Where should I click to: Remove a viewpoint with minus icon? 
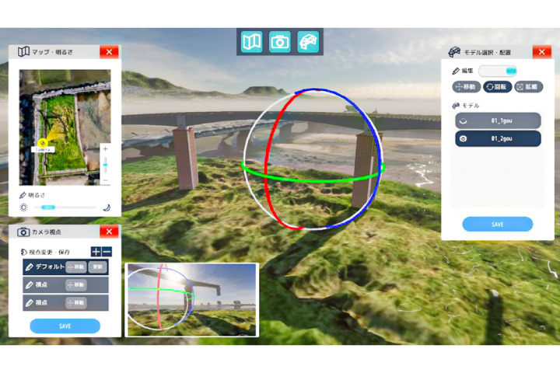click(107, 252)
